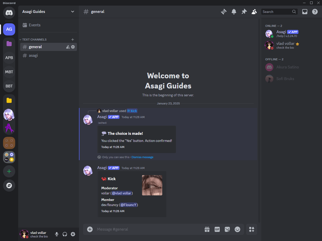The height and width of the screenshot is (241, 322).
Task: Expand the grey folder with four mini icons
Action: point(9,157)
